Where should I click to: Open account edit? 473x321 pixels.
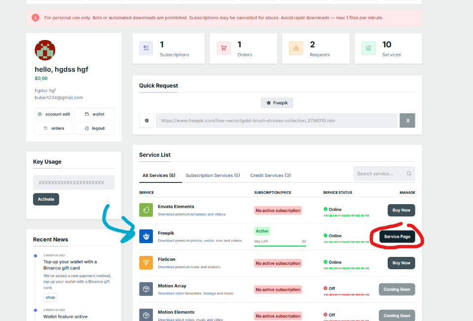(54, 114)
